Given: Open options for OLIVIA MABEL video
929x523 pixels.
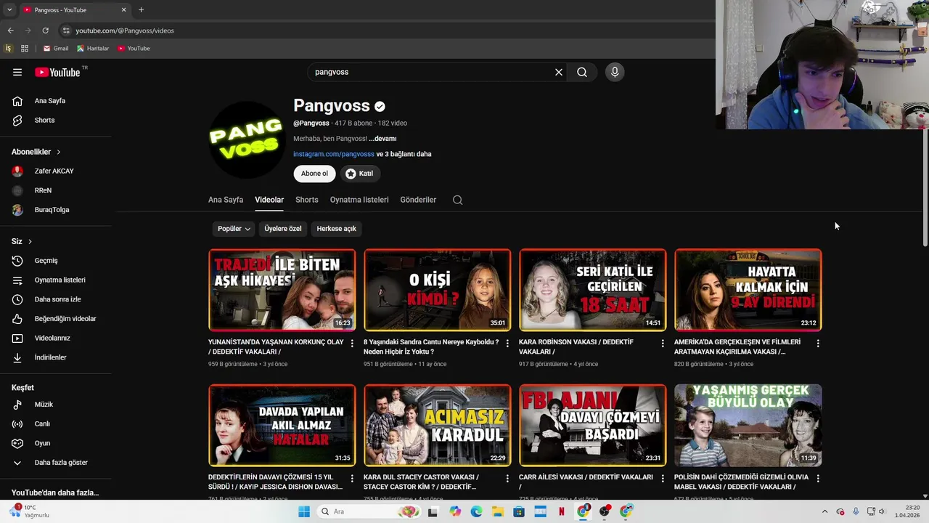Looking at the screenshot, I should point(818,479).
